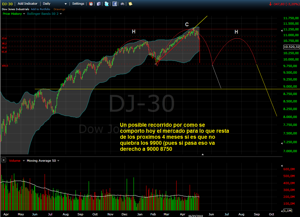Image resolution: width=300 pixels, height=217 pixels.
Task: Click the current price tag 10.520,32
Action: pos(292,47)
